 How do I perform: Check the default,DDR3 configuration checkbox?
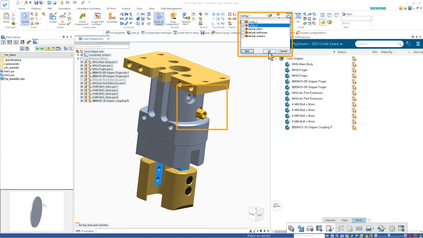coord(243,29)
